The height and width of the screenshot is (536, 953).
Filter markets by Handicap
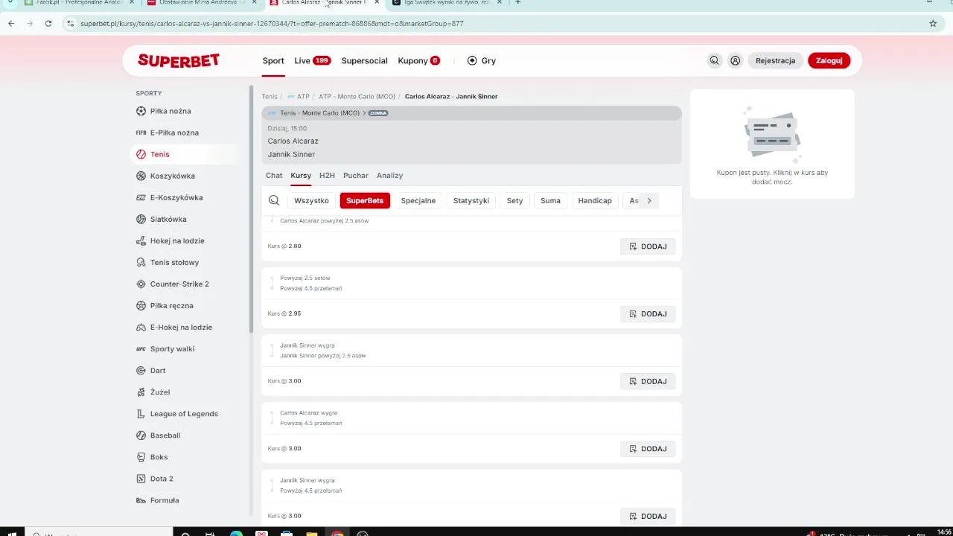(x=595, y=200)
